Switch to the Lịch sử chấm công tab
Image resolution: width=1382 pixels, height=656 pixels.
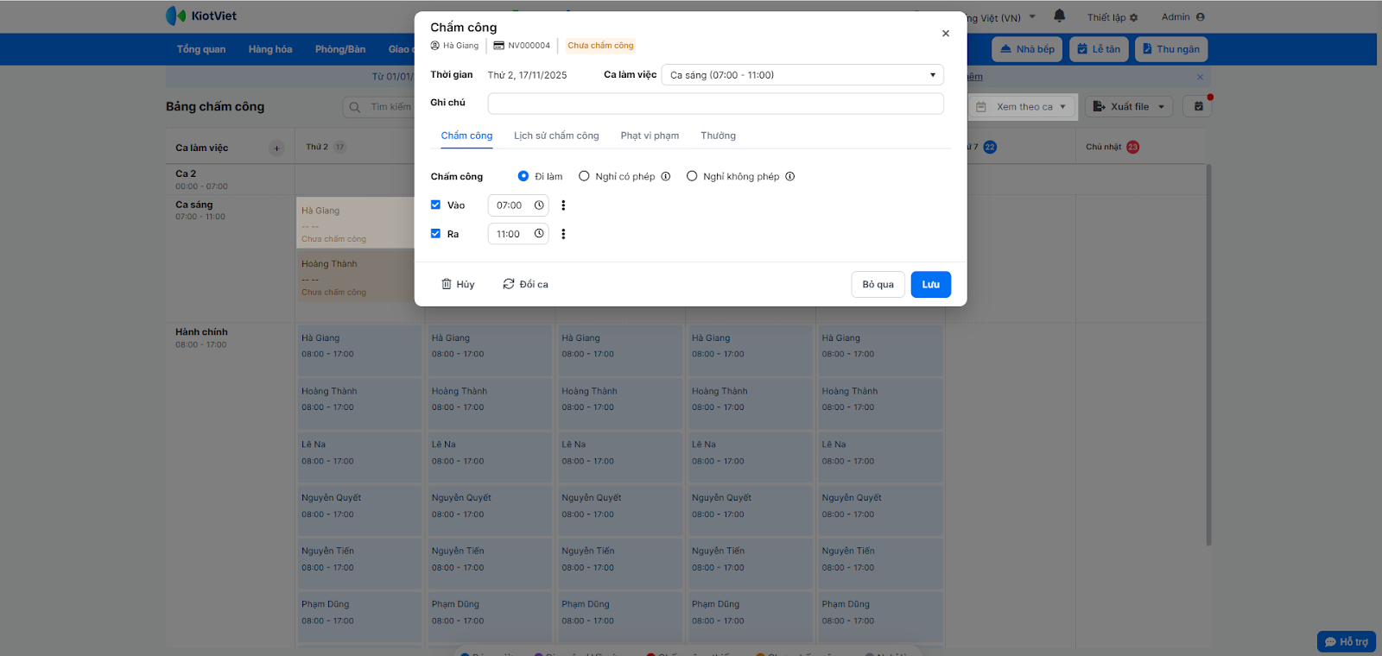[556, 136]
